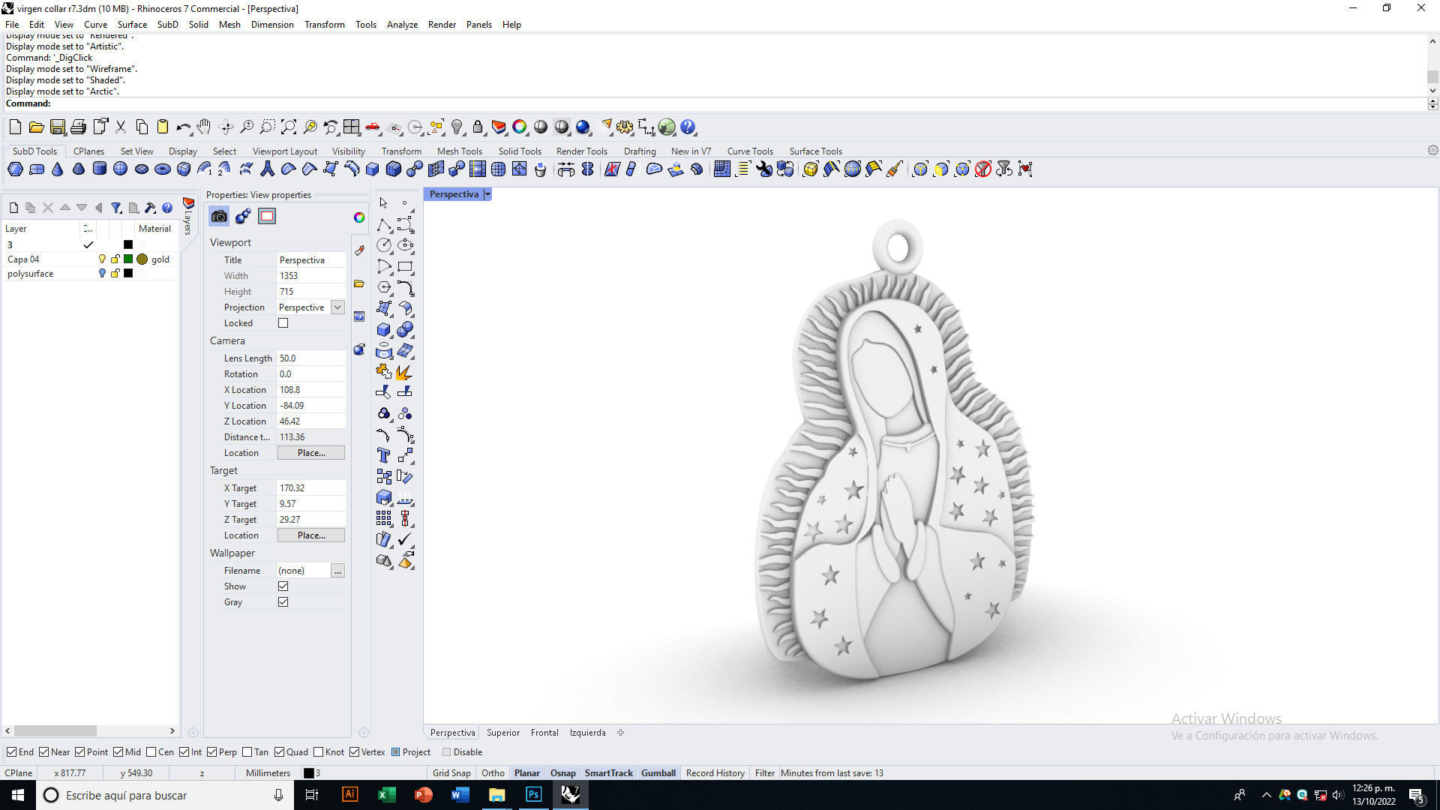Click the four viewports layout icon
The height and width of the screenshot is (810, 1440).
(351, 127)
